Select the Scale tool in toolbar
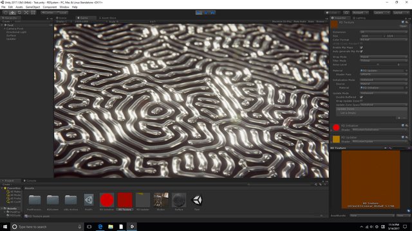 click(x=26, y=13)
